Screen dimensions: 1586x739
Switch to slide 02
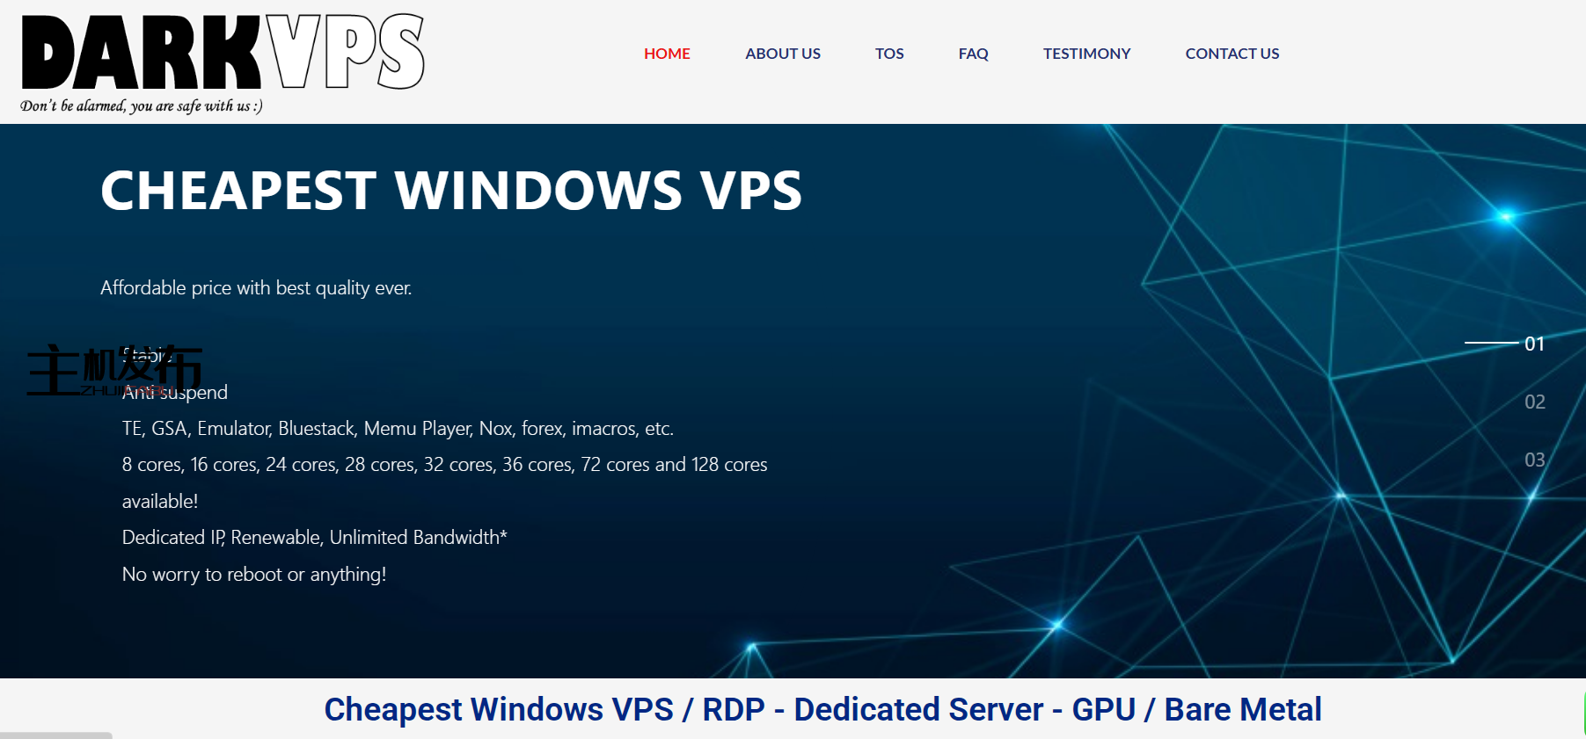[1534, 402]
